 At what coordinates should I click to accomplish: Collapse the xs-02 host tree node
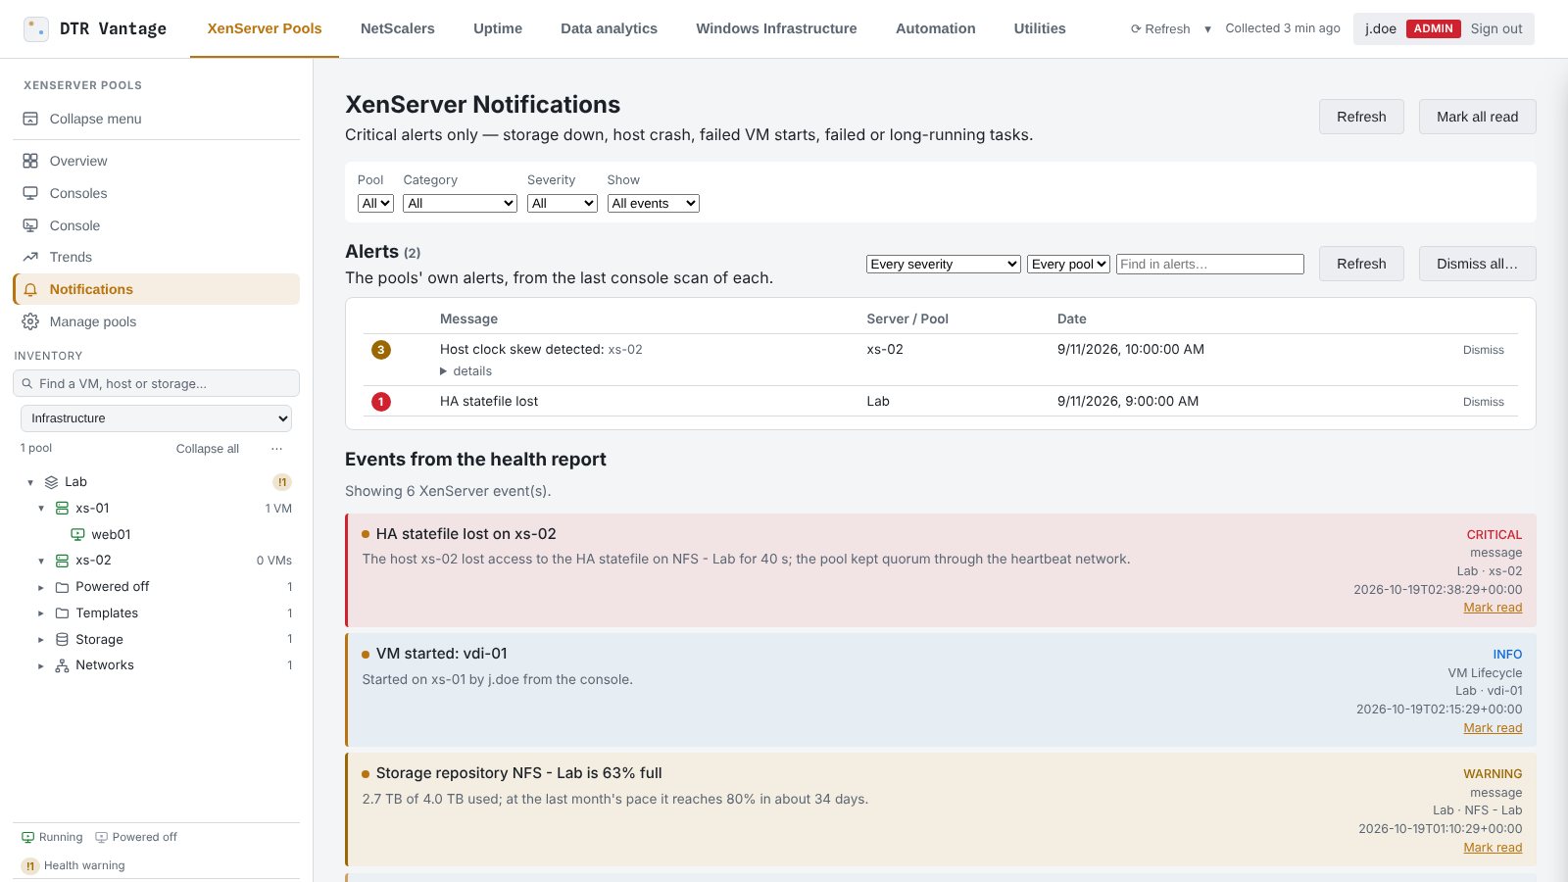pyautogui.click(x=41, y=561)
